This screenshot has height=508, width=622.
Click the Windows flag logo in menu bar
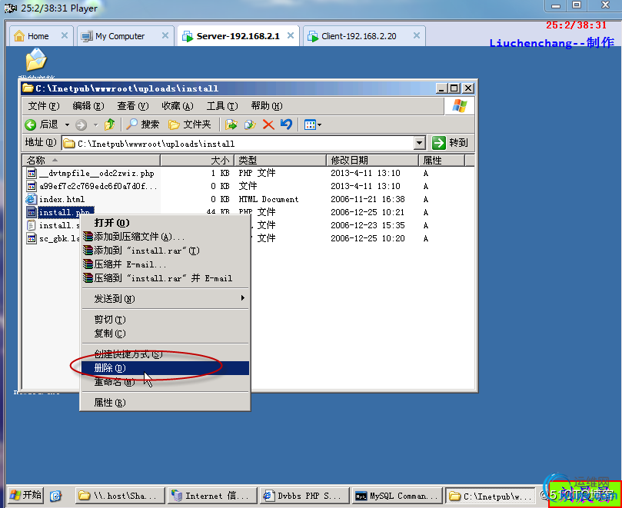pyautogui.click(x=459, y=106)
